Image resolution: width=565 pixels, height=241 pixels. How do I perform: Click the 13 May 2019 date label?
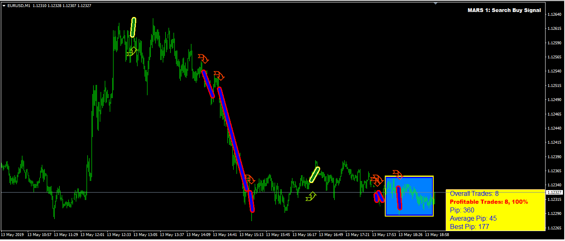[x=12, y=235]
